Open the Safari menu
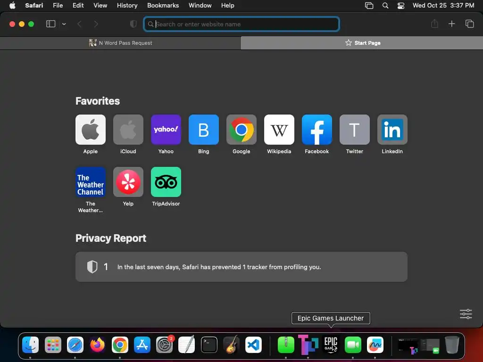 [x=34, y=5]
